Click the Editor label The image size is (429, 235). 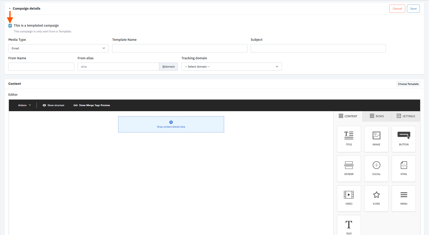point(13,95)
